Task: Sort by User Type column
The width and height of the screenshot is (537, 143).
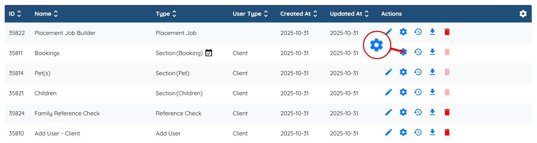Action: 266,14
